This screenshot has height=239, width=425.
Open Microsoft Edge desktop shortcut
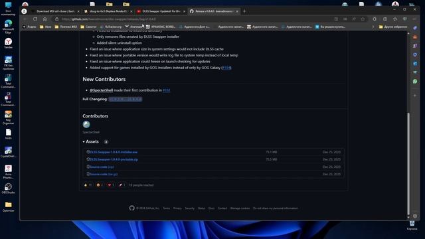pos(8,27)
